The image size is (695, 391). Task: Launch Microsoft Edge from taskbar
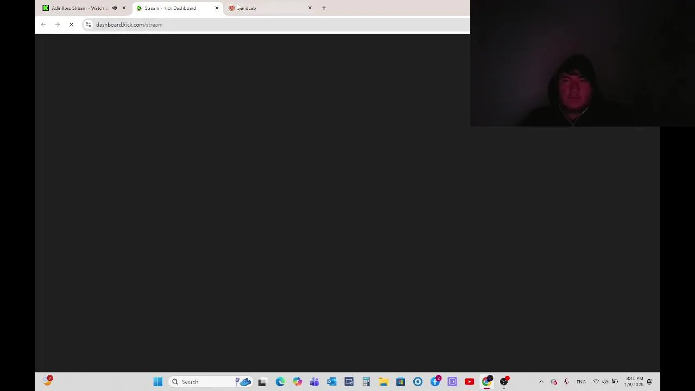[x=280, y=382]
